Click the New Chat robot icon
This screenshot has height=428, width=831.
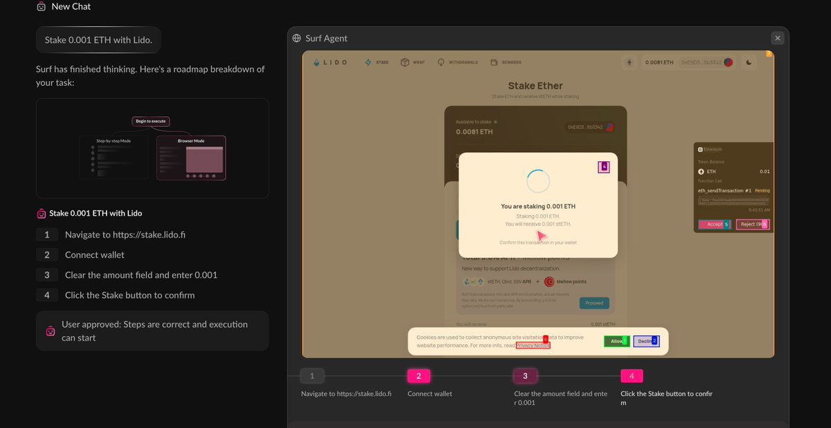pyautogui.click(x=42, y=6)
